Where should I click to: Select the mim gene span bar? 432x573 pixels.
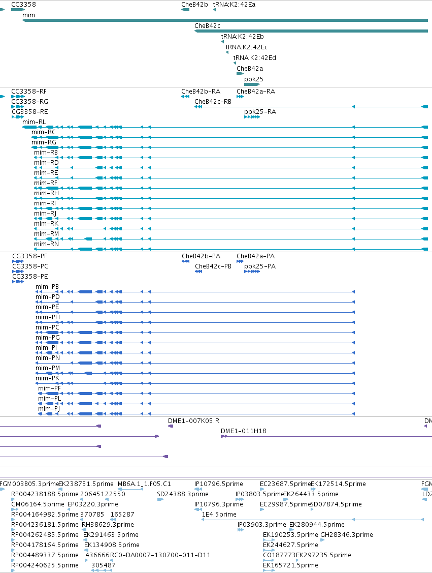(x=225, y=20)
